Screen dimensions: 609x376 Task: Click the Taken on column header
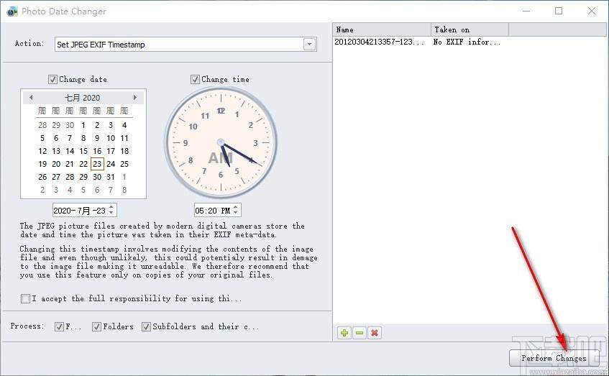[470, 29]
